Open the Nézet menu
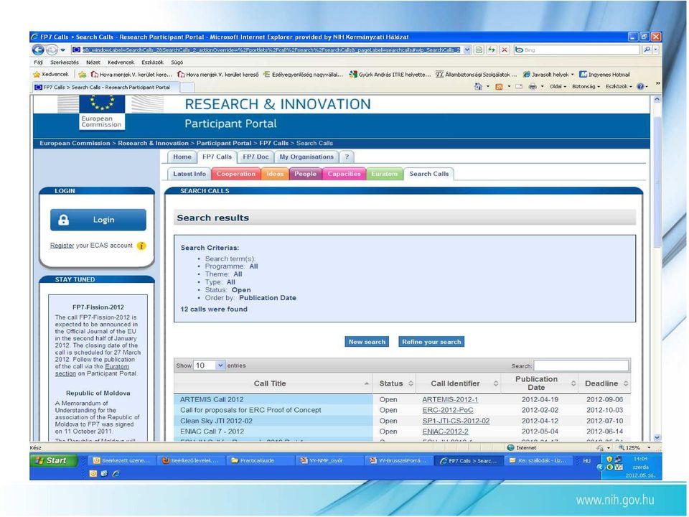Screen dimensions: 689x517 pyautogui.click(x=93, y=62)
